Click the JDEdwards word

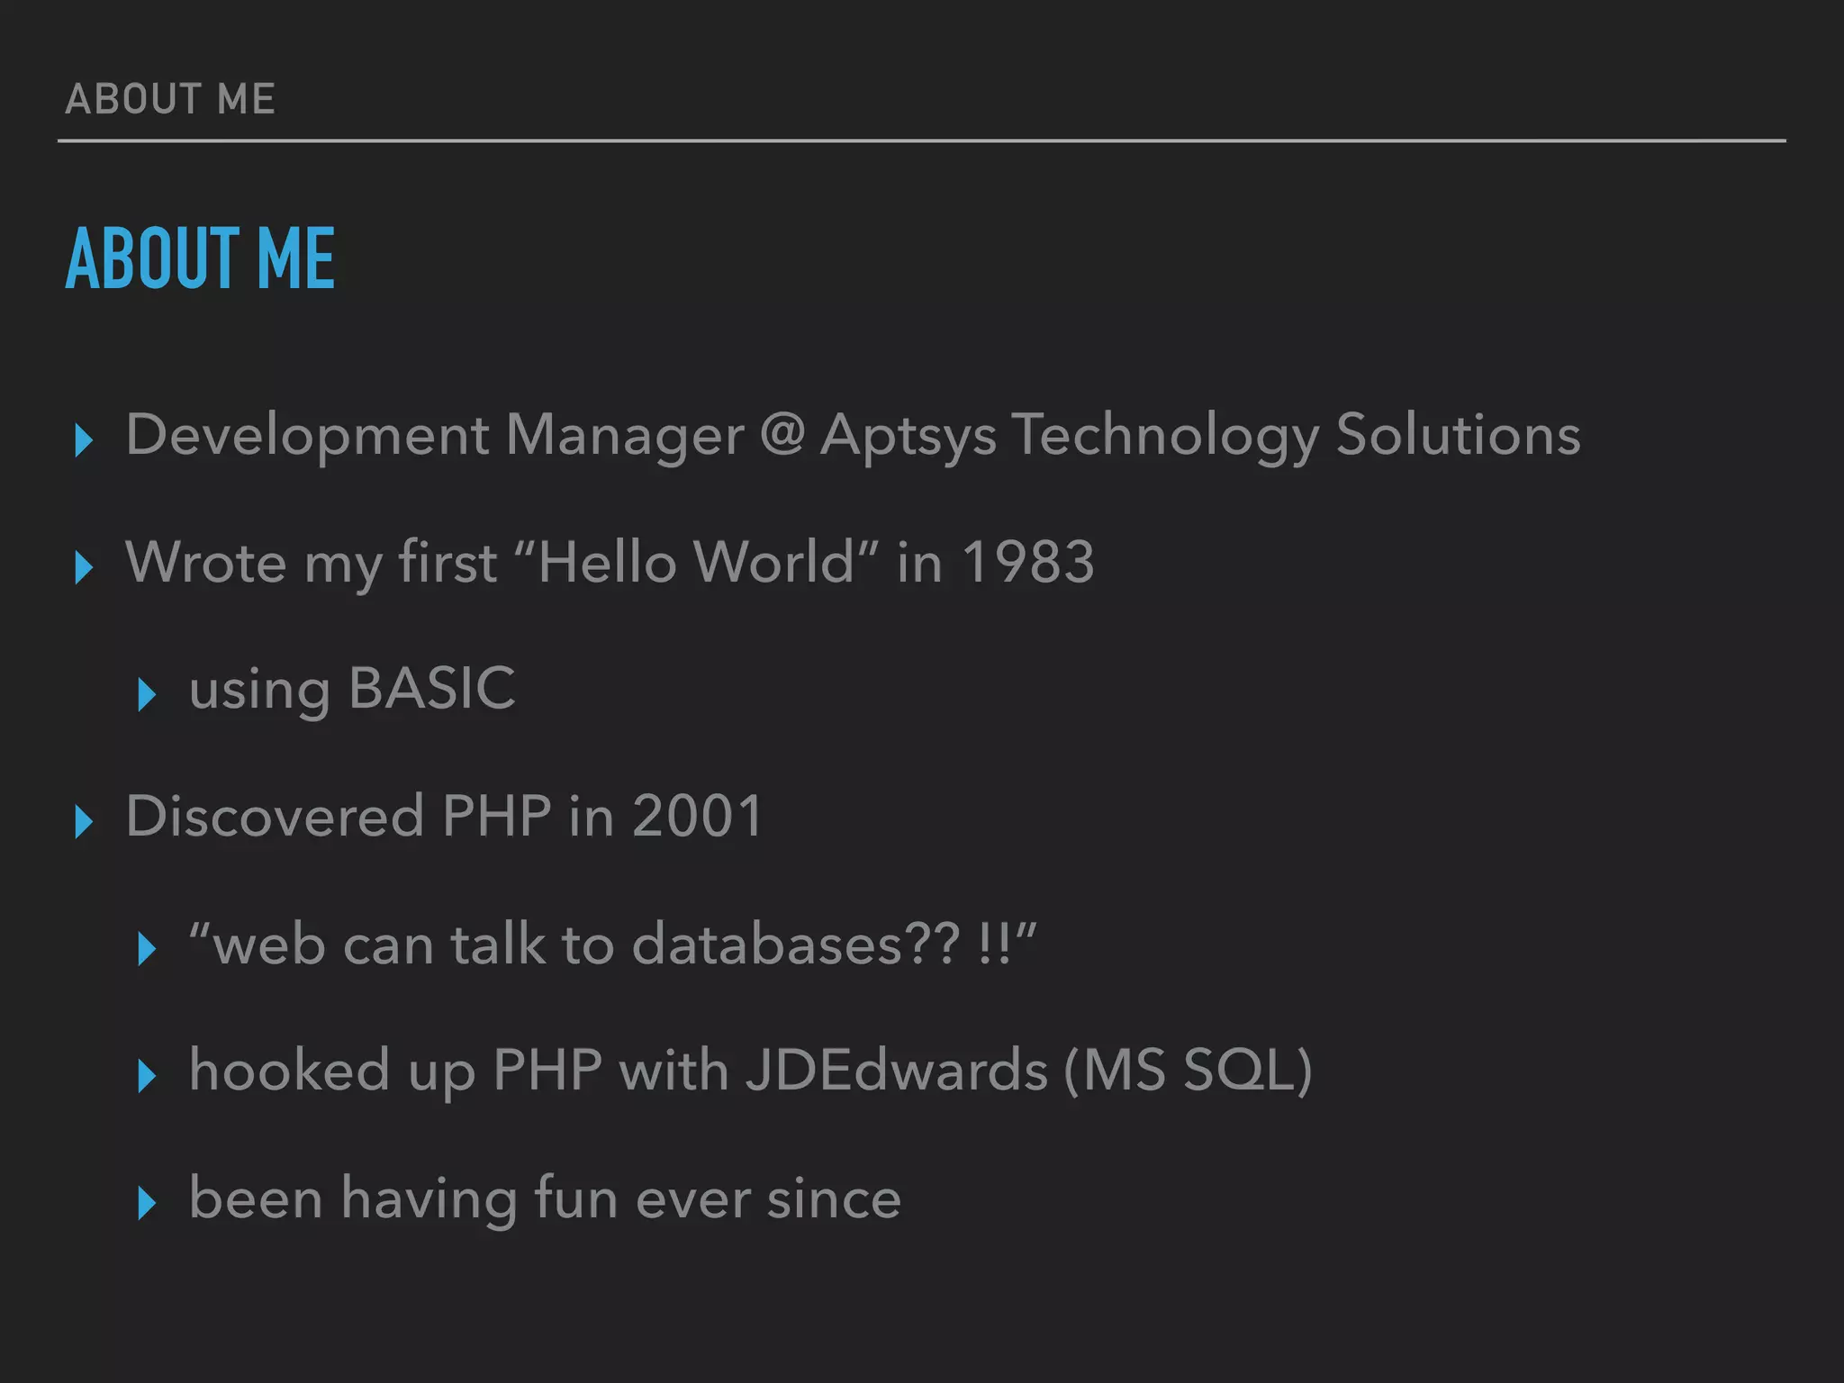[x=897, y=1071]
